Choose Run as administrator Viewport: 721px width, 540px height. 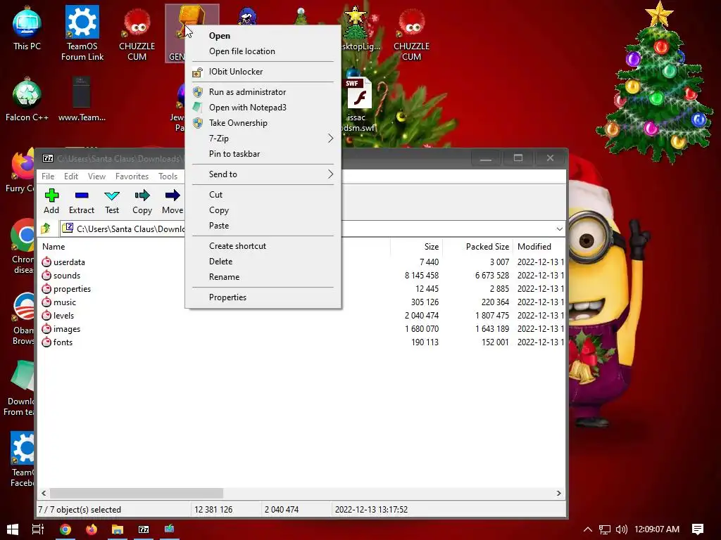tap(263, 92)
